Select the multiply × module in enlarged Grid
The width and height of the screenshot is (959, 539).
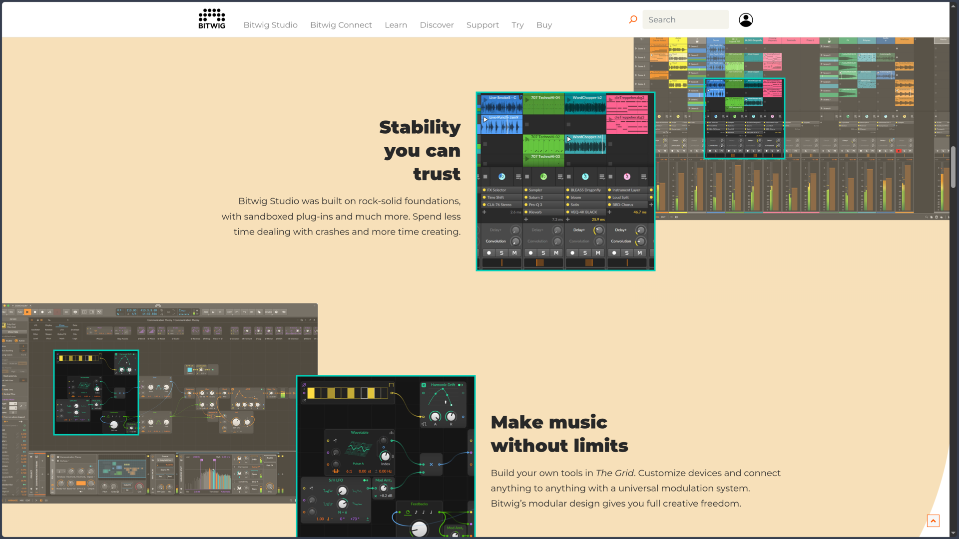coord(431,464)
